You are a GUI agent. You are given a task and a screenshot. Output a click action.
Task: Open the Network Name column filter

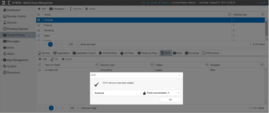(97, 65)
